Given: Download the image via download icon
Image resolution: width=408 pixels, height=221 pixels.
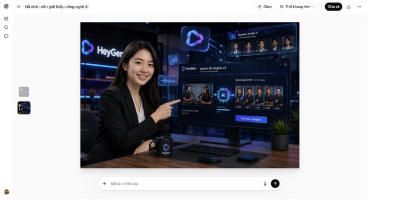Looking at the screenshot, I should pyautogui.click(x=348, y=7).
